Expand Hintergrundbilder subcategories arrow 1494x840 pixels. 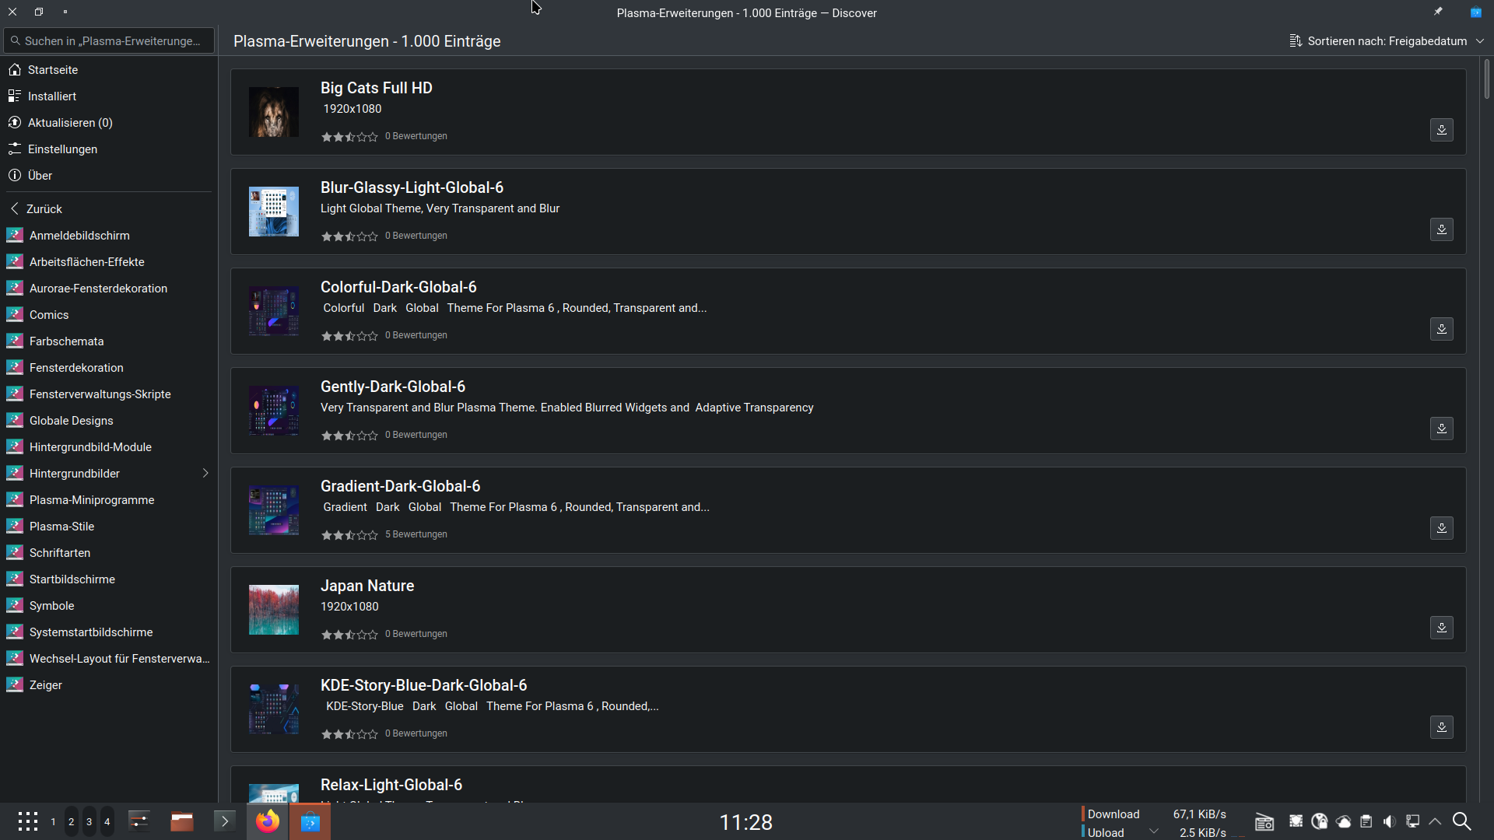(205, 474)
